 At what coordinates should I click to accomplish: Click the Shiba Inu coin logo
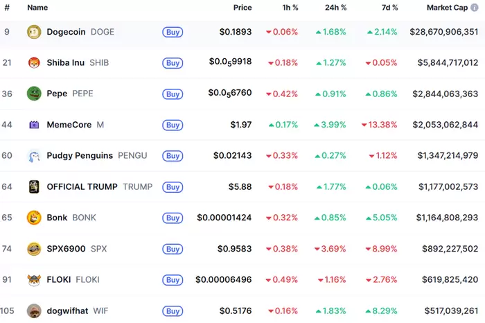pos(33,63)
